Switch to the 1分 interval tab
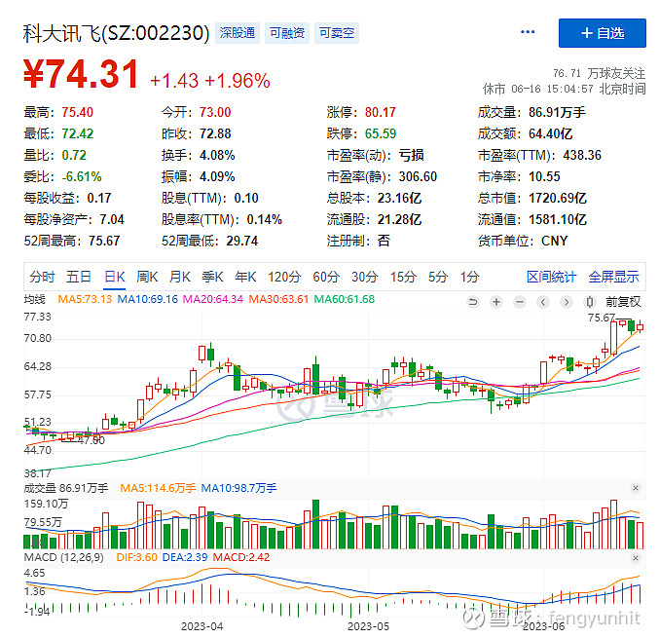659x638 pixels. pos(469,277)
